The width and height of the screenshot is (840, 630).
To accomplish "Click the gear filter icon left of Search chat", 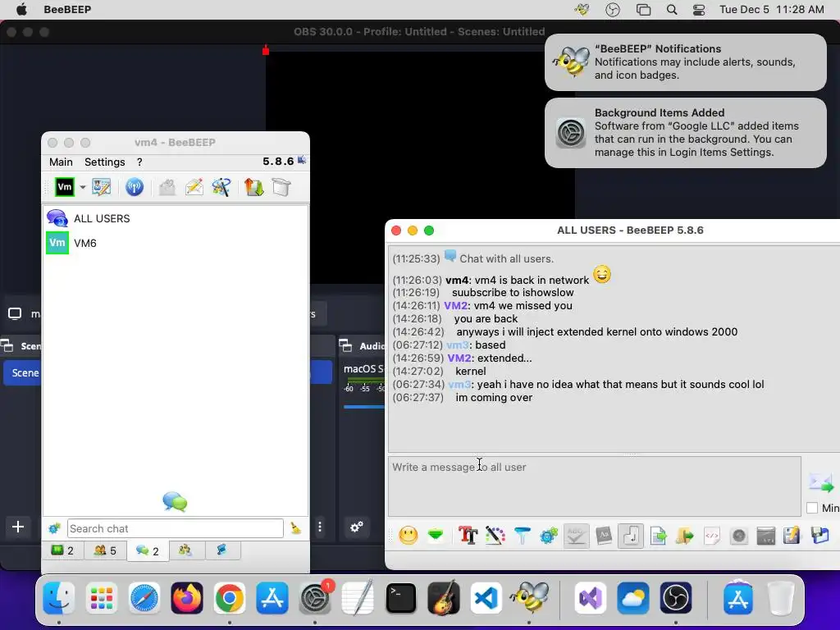I will pyautogui.click(x=54, y=529).
